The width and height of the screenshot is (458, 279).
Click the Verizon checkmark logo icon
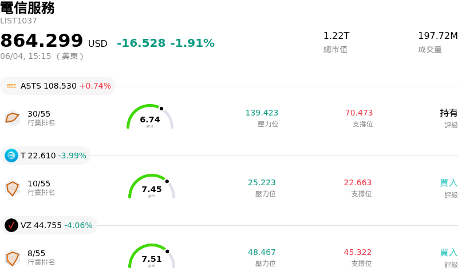[11, 225]
